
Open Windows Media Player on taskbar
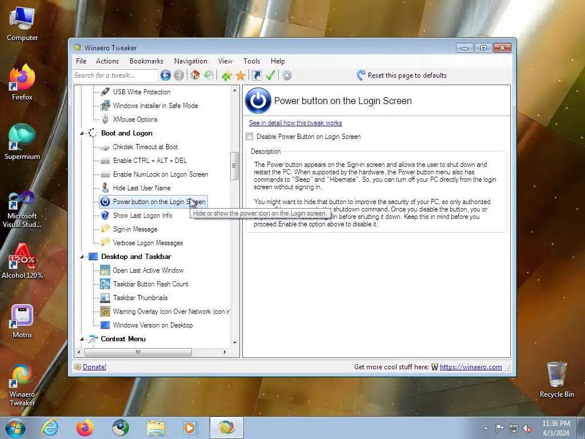191,428
